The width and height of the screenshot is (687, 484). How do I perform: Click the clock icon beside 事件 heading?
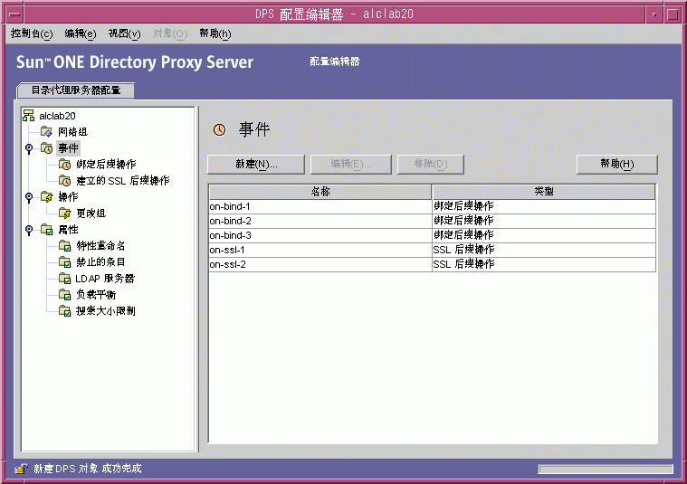pyautogui.click(x=220, y=129)
